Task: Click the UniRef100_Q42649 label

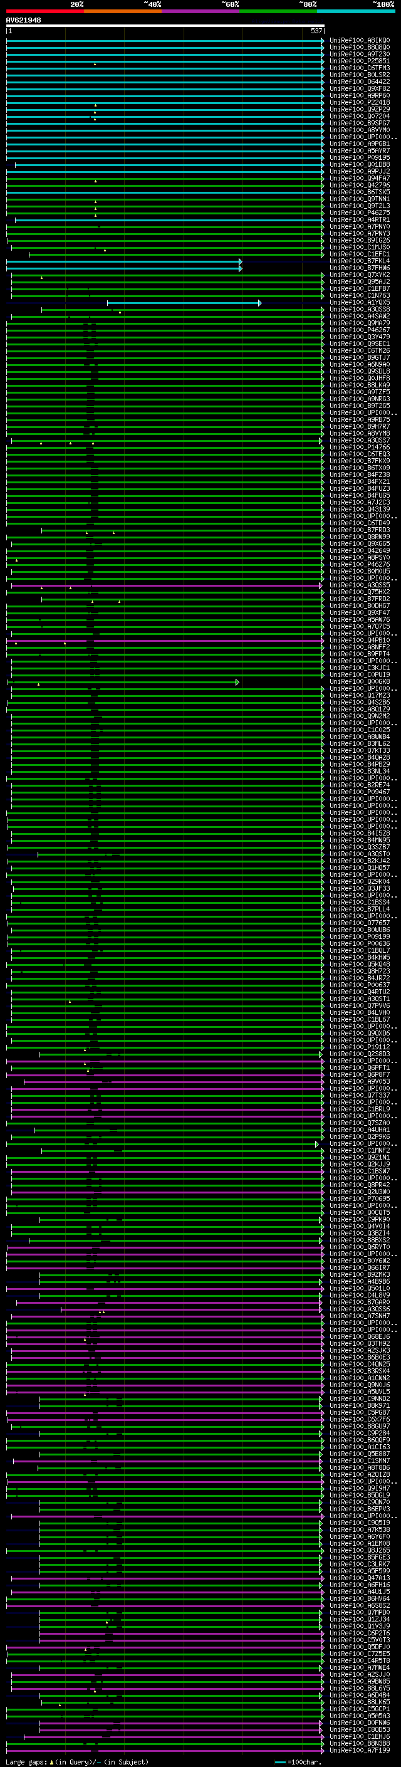Action: [x=360, y=551]
